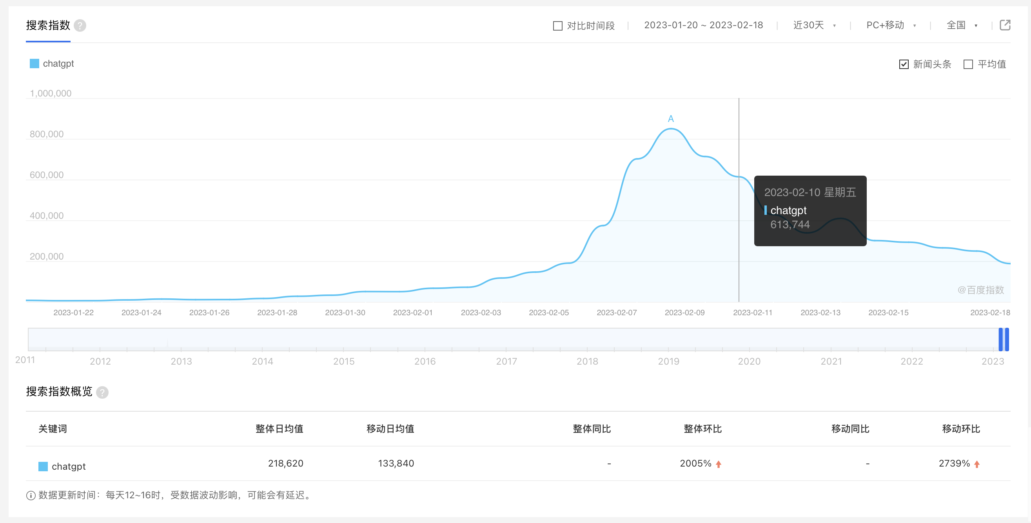Click the help icon beside 搜索指数 title
Viewport: 1031px width, 523px height.
tap(80, 25)
